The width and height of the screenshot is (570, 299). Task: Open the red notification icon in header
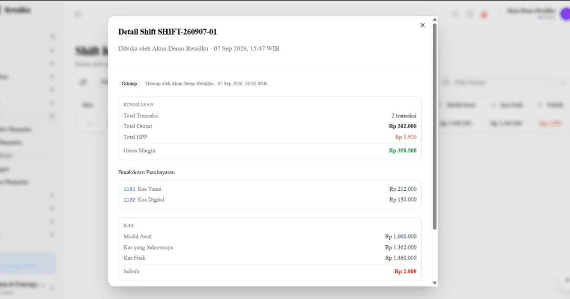click(x=484, y=15)
